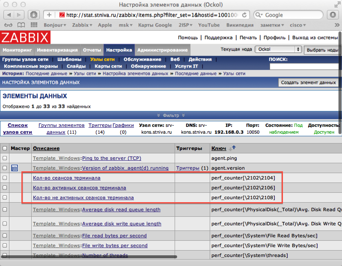
Task: Click the master wizard icon for agent.version
Action: click(x=14, y=168)
